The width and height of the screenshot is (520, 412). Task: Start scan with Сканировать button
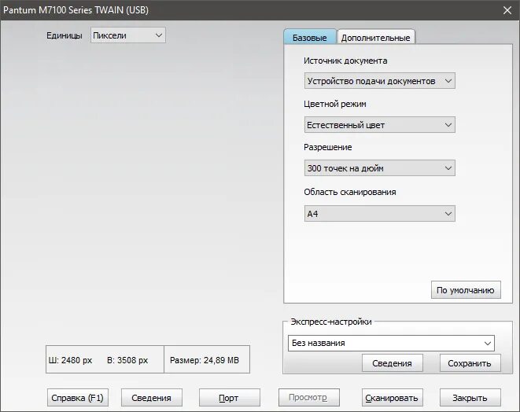(x=393, y=398)
